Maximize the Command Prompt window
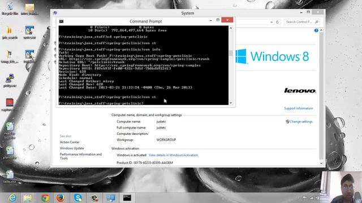Screen dimensions: 362x203 click(218, 20)
